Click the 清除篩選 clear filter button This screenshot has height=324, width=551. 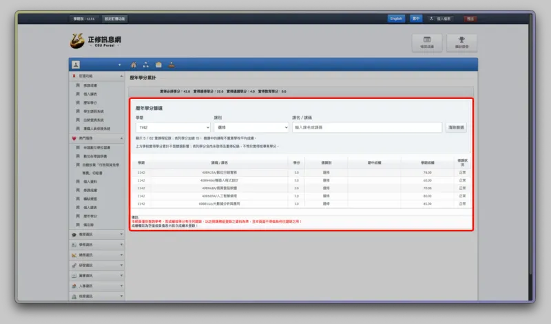pyautogui.click(x=456, y=127)
